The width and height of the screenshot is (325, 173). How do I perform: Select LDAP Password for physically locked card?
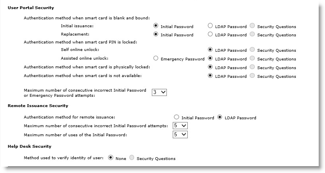[x=210, y=67]
